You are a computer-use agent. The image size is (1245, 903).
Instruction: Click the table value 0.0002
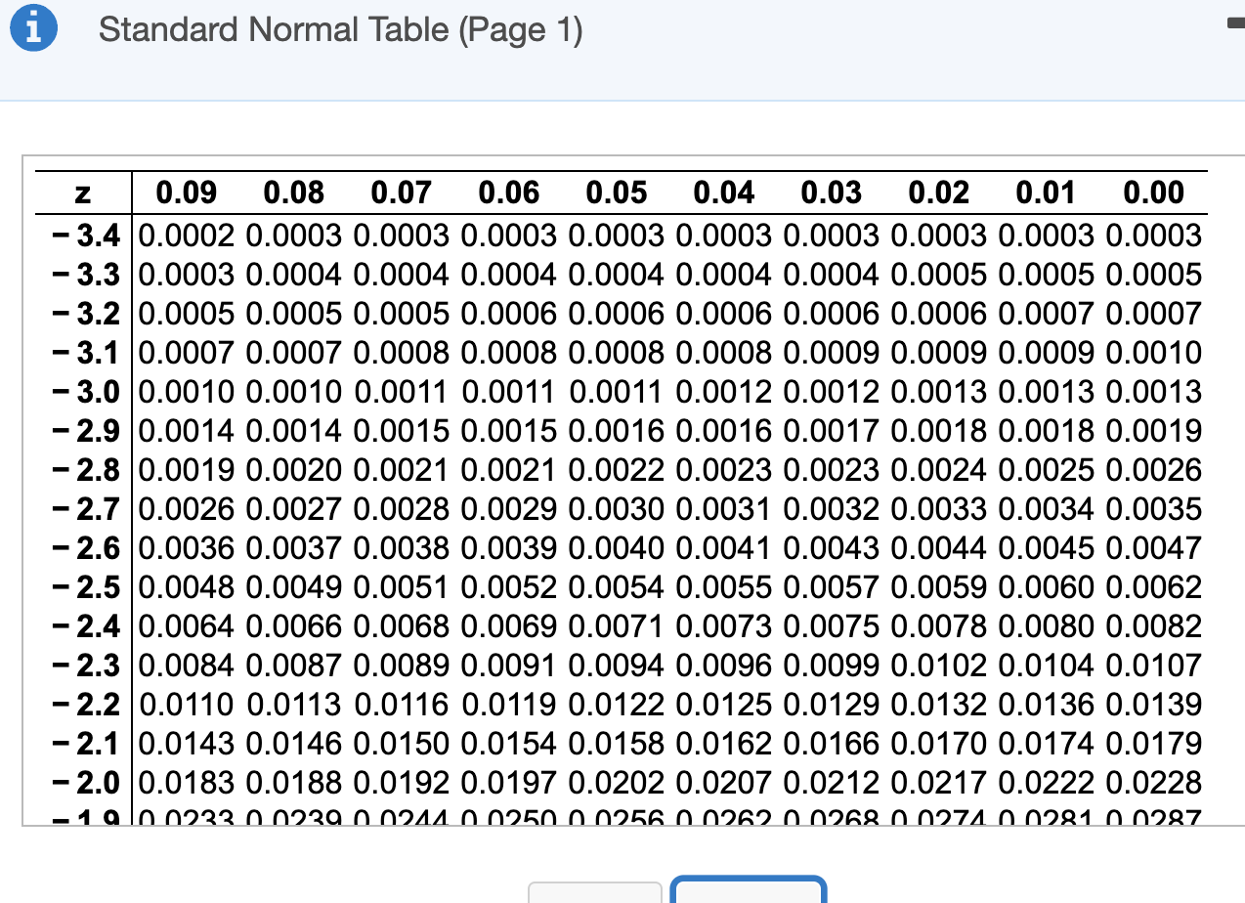click(x=186, y=236)
